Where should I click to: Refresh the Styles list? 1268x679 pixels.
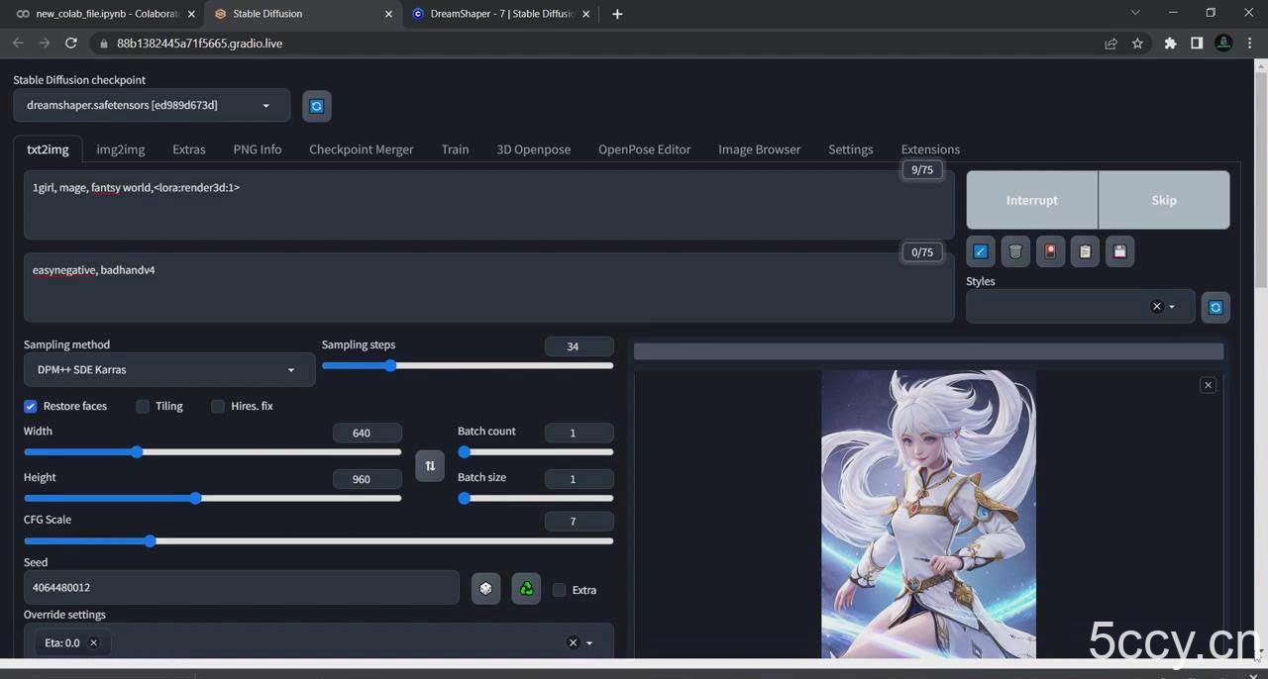coord(1215,307)
